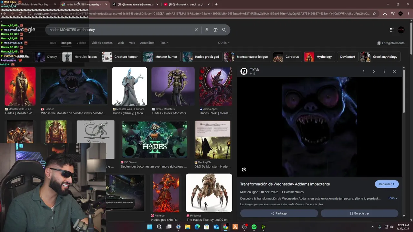Go to next image in preview panel
The height and width of the screenshot is (232, 413).
pyautogui.click(x=374, y=71)
